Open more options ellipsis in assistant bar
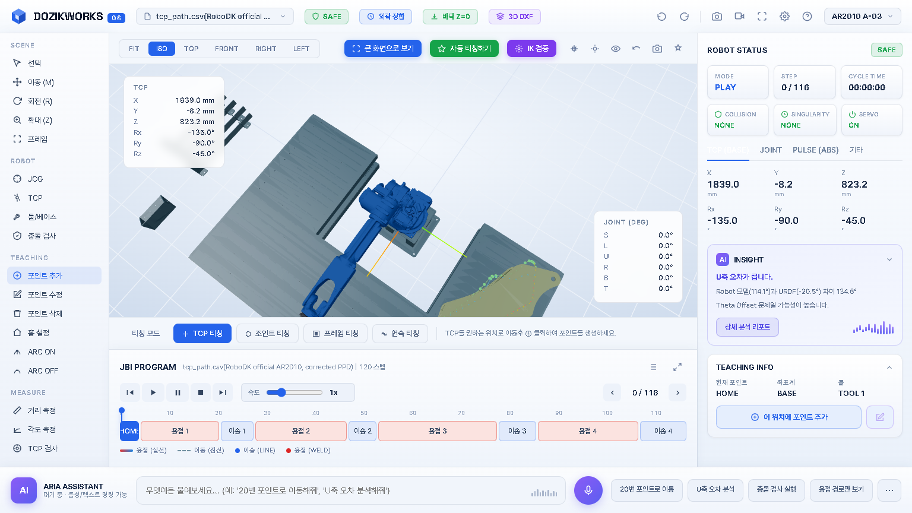This screenshot has height=513, width=912. [x=889, y=490]
